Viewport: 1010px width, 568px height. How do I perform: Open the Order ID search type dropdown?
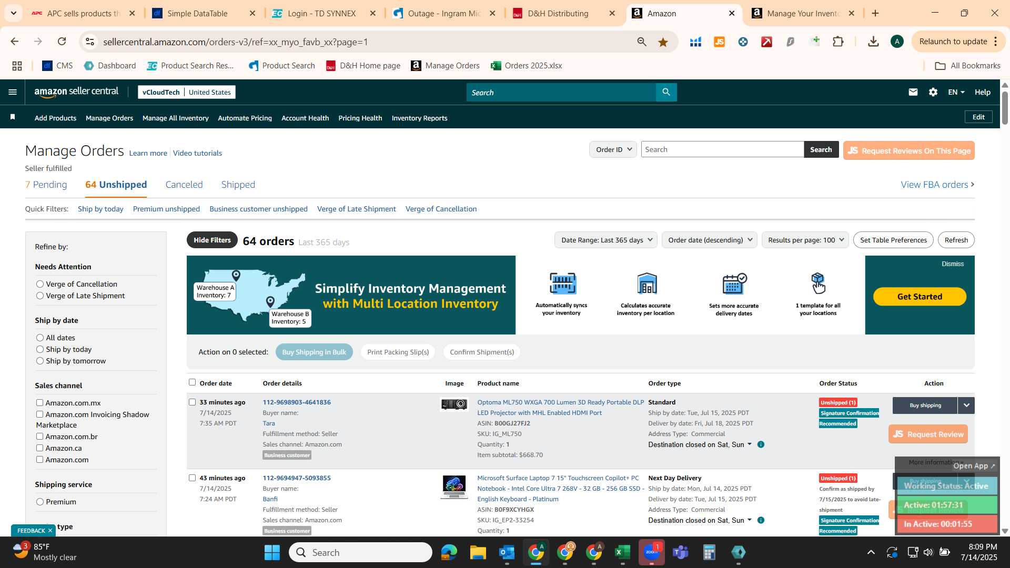(x=613, y=149)
